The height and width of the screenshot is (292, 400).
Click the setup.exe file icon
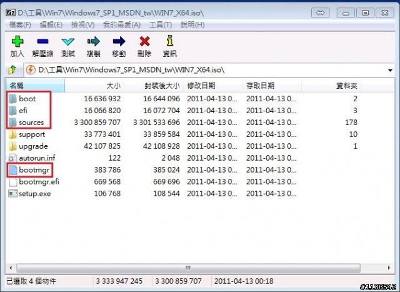click(x=12, y=193)
